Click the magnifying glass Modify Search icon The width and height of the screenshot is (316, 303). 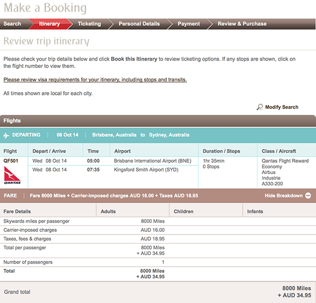pyautogui.click(x=260, y=107)
